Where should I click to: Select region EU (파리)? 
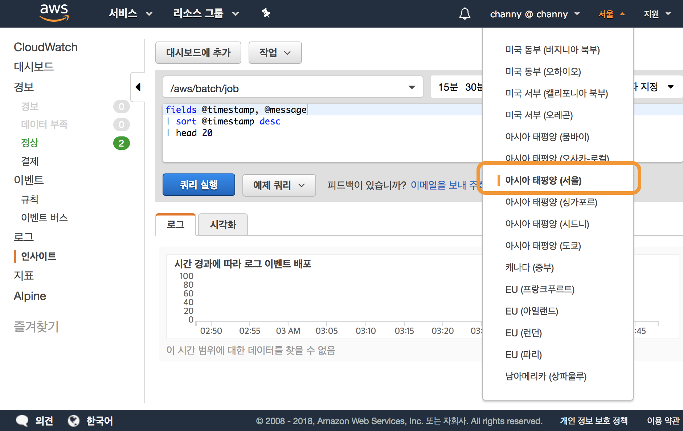point(523,354)
